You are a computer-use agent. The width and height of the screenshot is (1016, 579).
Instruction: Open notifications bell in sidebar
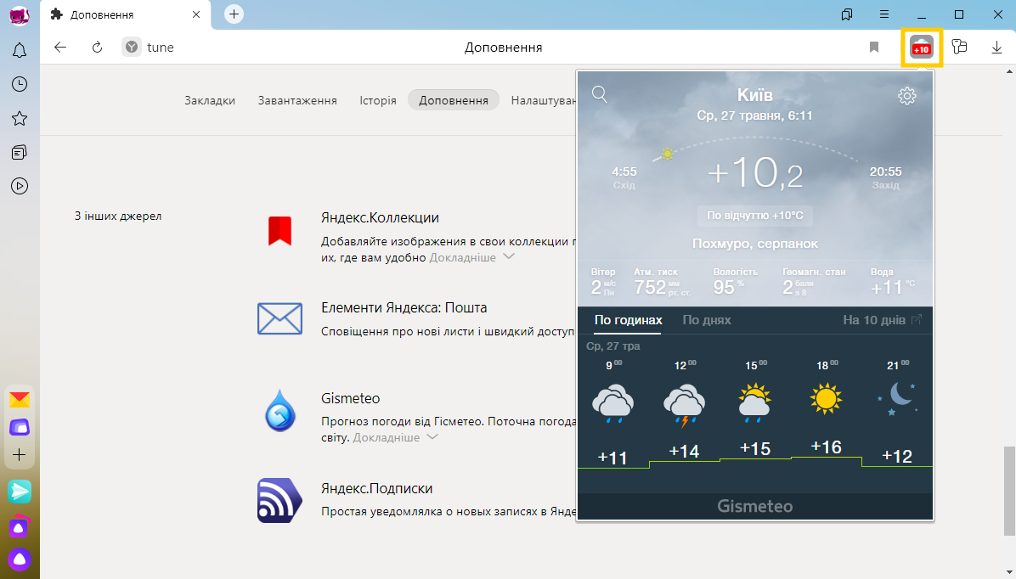coord(20,51)
